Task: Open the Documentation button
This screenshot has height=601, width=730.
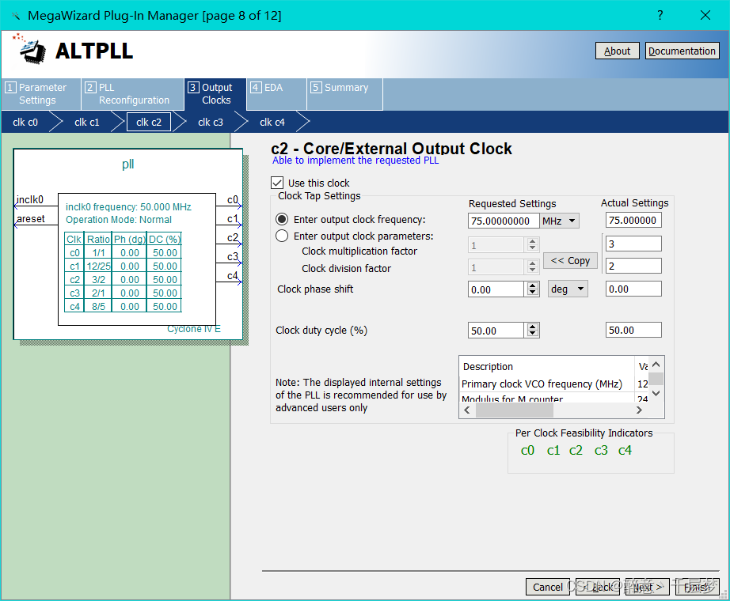Action: pyautogui.click(x=682, y=51)
